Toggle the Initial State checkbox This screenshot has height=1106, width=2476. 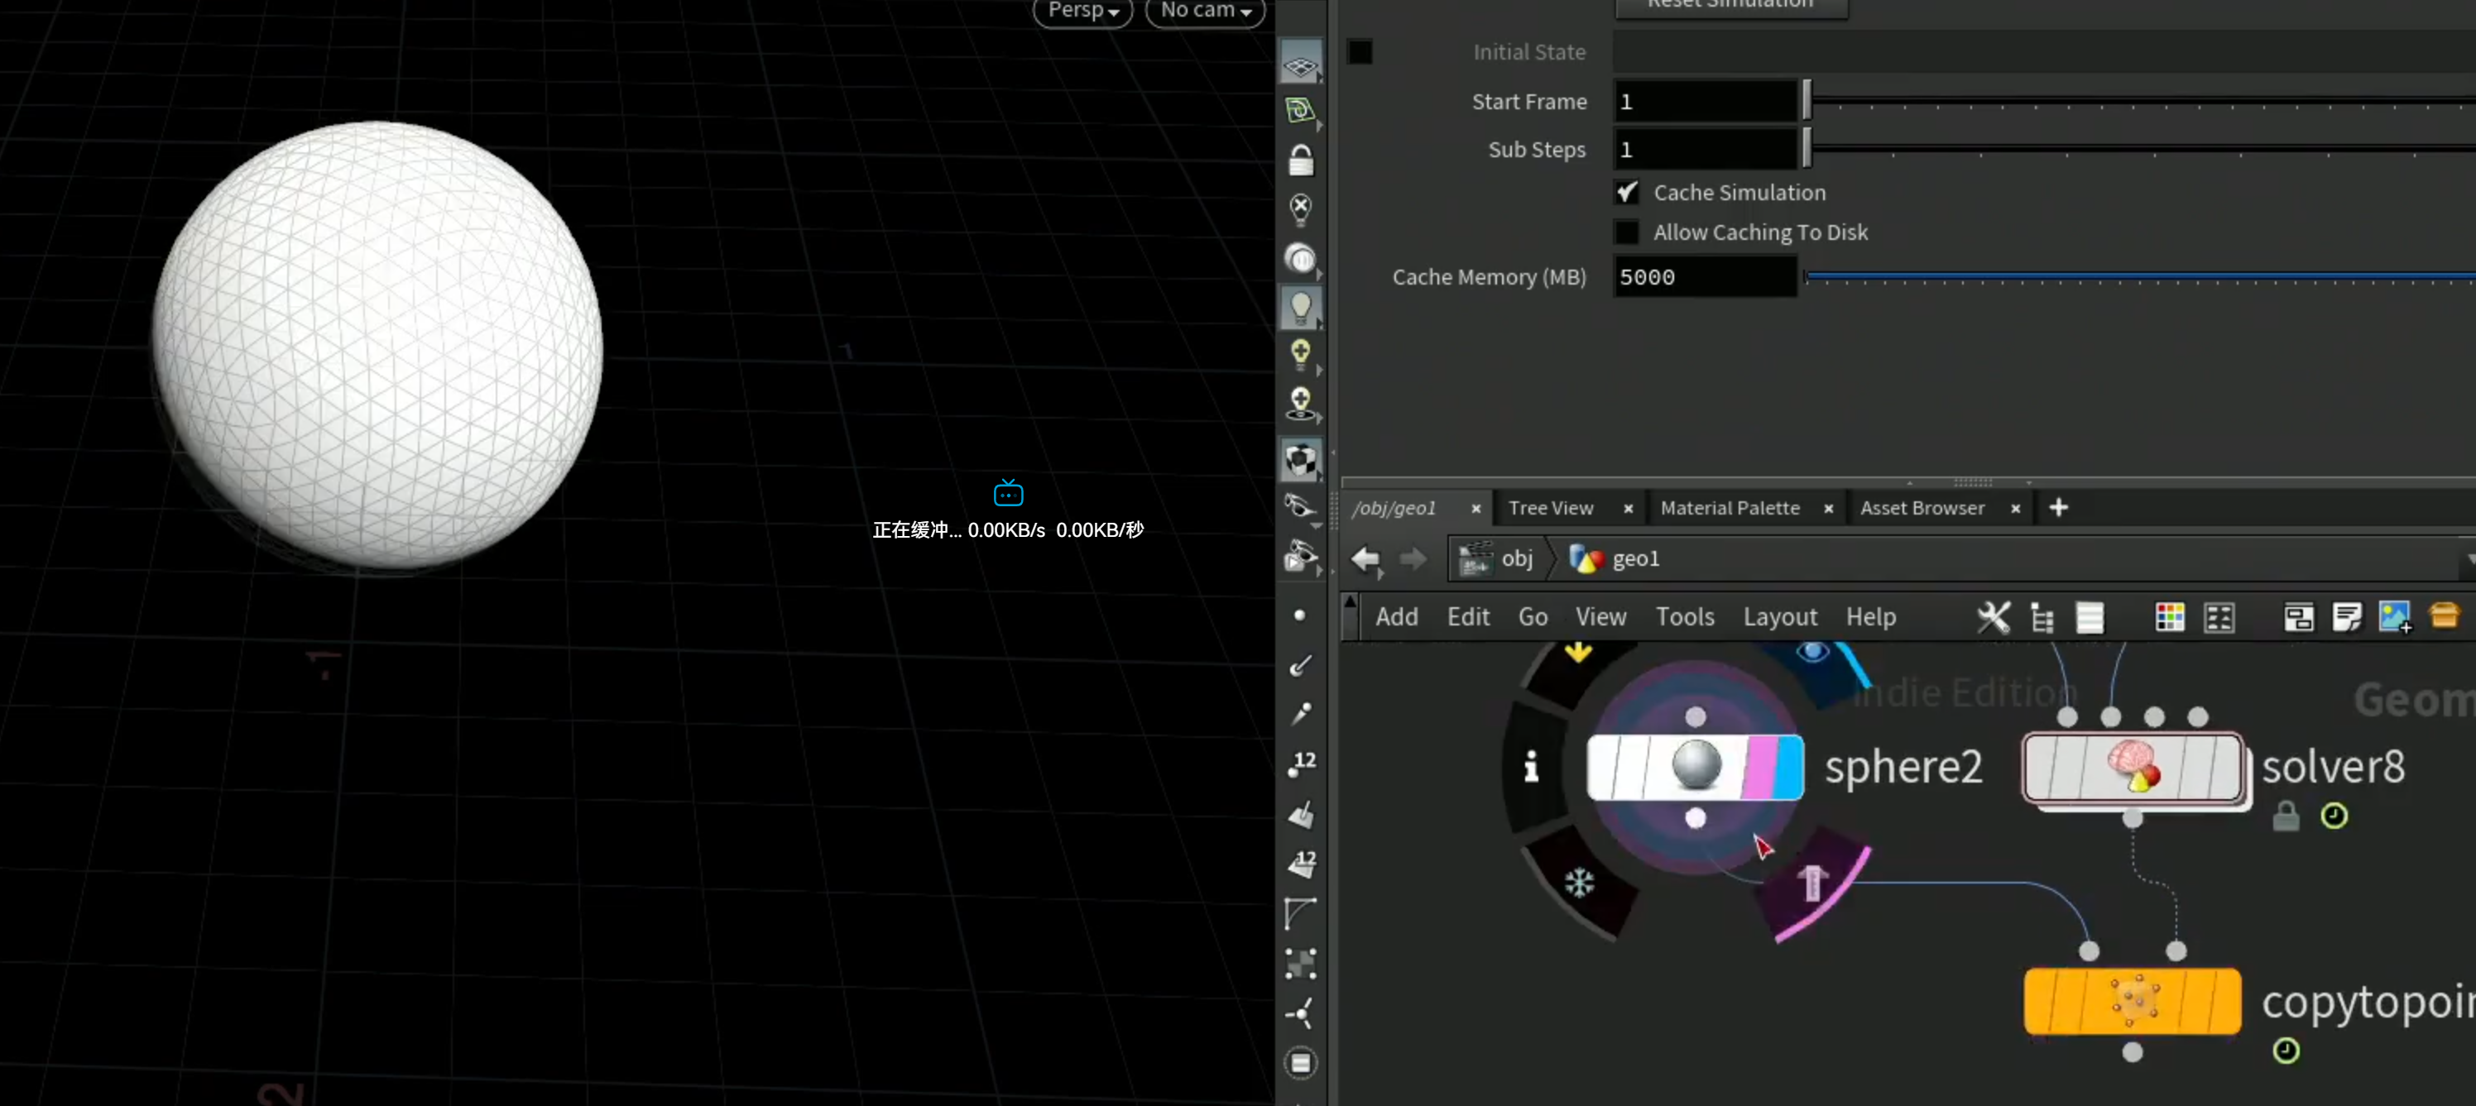click(x=1359, y=52)
